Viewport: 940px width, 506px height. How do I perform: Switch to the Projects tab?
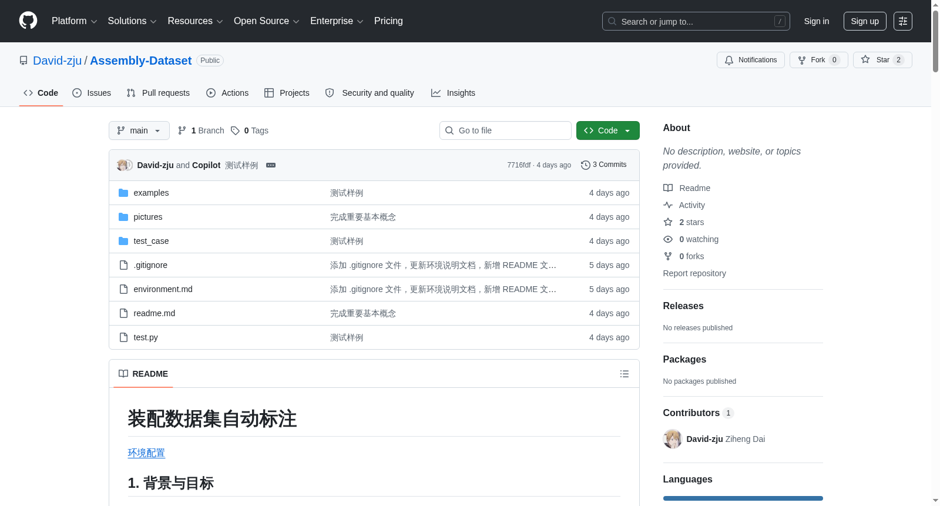pyautogui.click(x=287, y=93)
